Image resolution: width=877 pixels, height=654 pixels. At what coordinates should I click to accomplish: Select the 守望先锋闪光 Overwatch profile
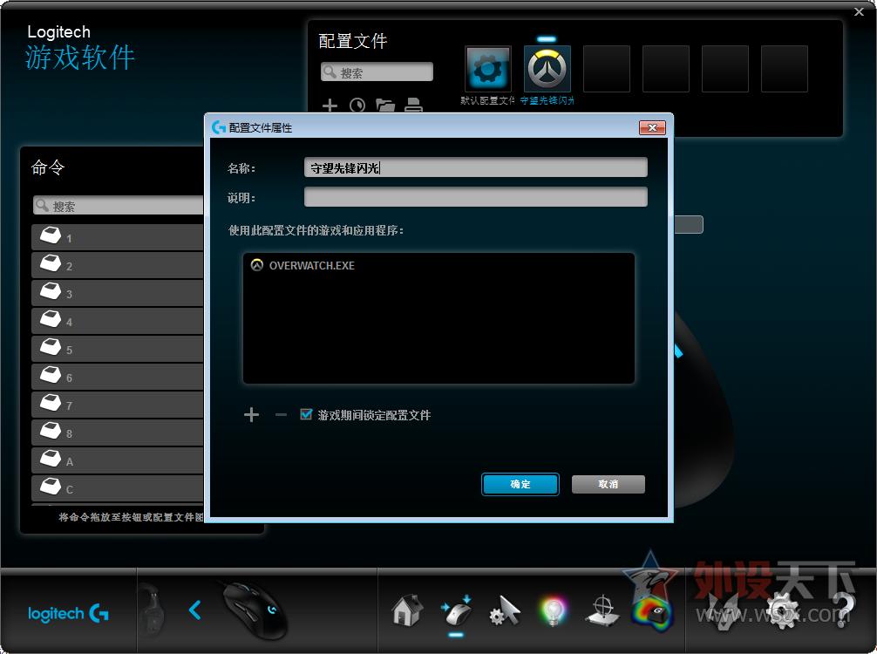(x=547, y=69)
